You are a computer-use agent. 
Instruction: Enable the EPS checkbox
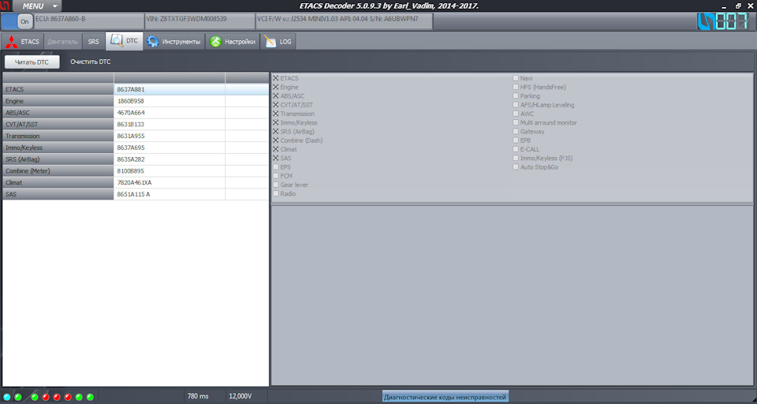(276, 166)
